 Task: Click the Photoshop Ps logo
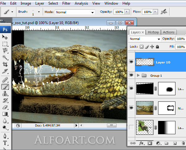click(5, 29)
